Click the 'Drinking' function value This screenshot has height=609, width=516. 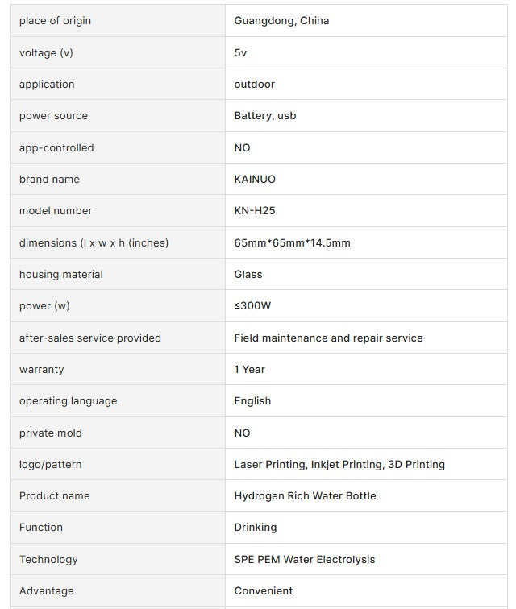pos(255,528)
